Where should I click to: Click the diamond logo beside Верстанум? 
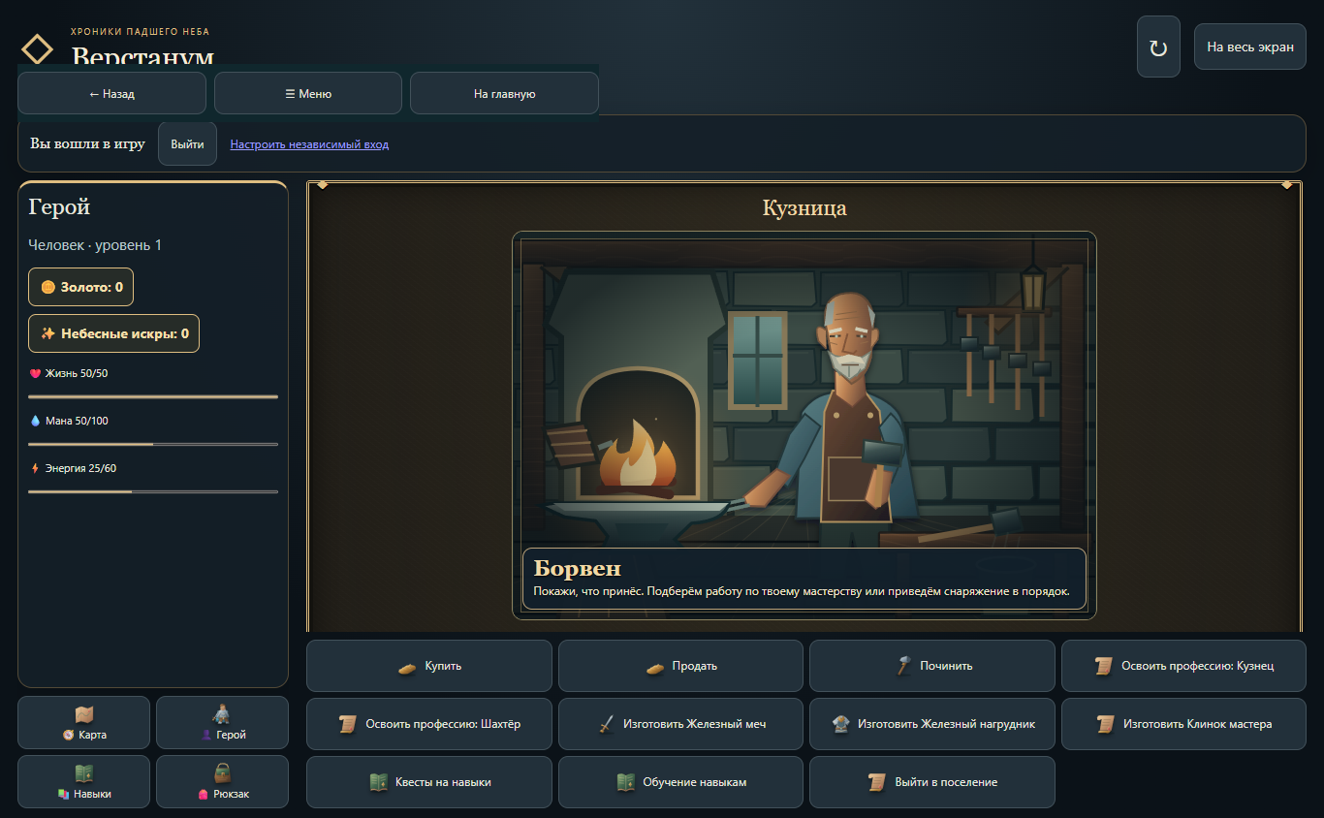coord(38,49)
